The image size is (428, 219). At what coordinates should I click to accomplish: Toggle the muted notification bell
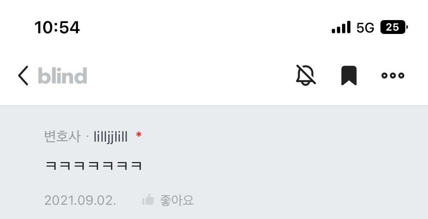pos(306,75)
